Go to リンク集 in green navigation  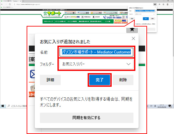pos(108,21)
